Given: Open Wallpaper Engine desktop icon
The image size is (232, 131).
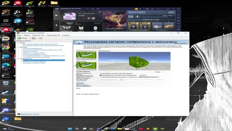Looking at the screenshot, I should tap(6, 120).
